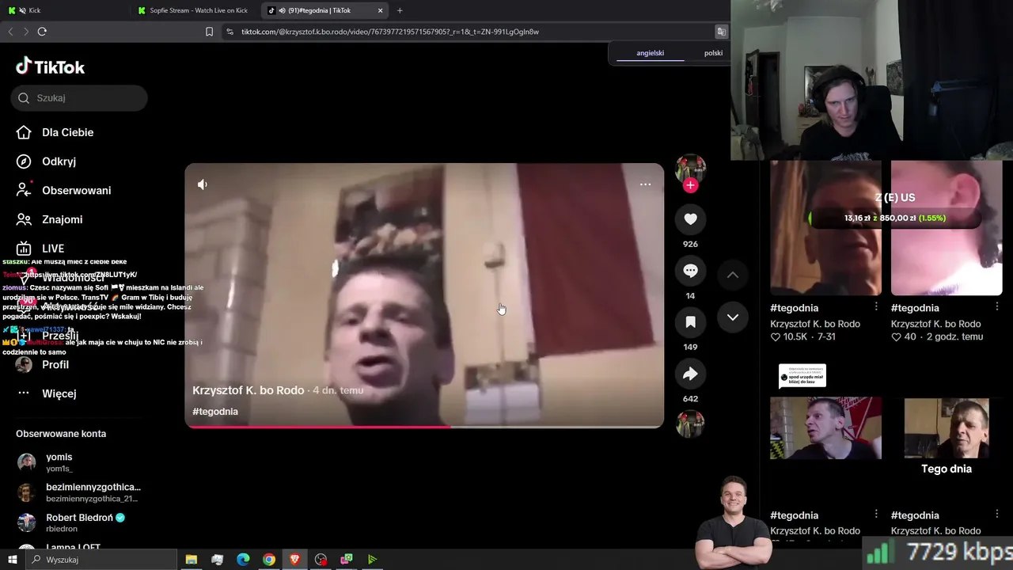Open the creator avatar above the like button
Viewport: 1013px width, 570px height.
(690, 168)
